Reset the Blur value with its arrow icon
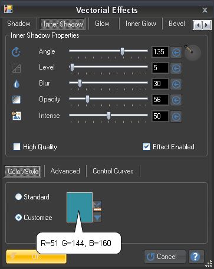Image resolution: width=214 pixels, height=269 pixels. pyautogui.click(x=176, y=84)
